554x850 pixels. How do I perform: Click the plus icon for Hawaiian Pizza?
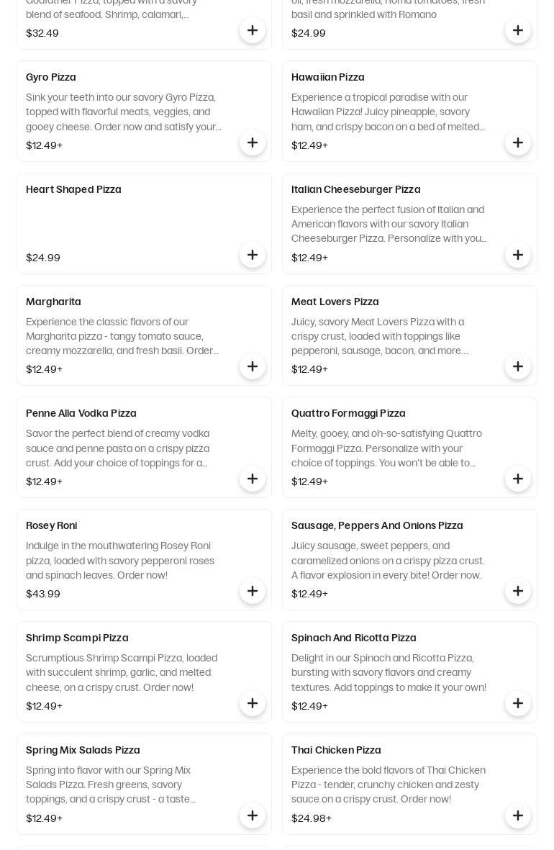coord(518,143)
